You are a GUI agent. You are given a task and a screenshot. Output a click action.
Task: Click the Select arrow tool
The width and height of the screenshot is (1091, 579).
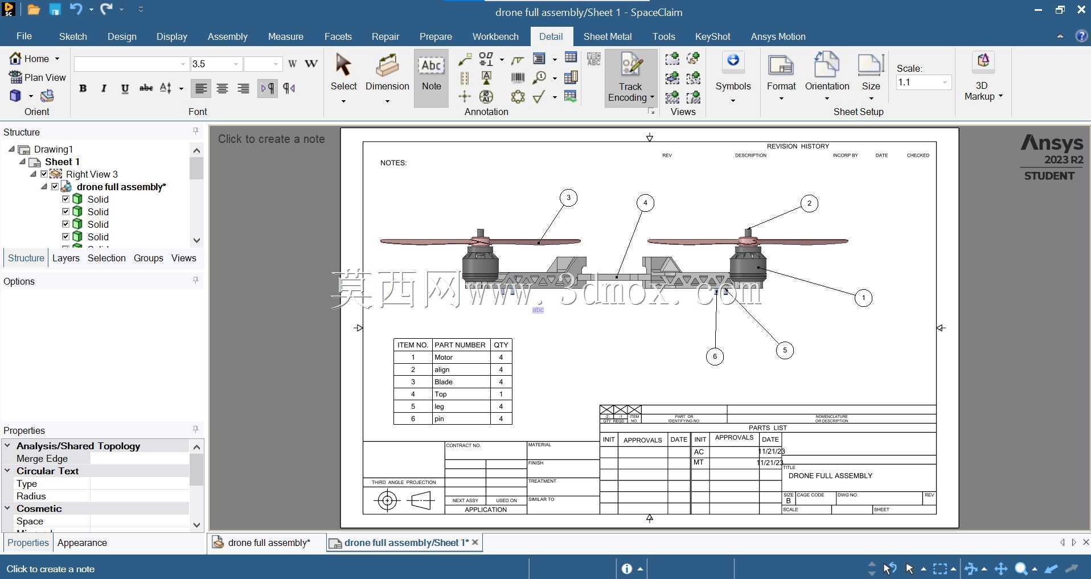pos(343,78)
